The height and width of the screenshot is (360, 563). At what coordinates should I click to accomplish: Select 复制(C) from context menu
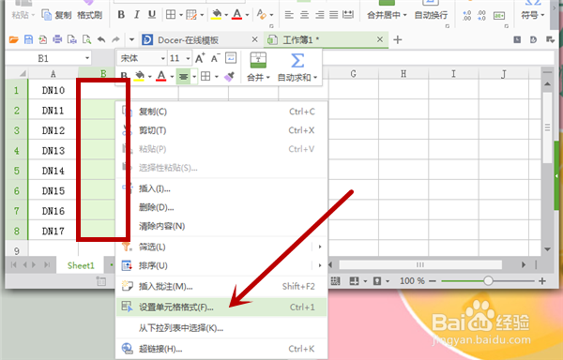tap(221, 112)
